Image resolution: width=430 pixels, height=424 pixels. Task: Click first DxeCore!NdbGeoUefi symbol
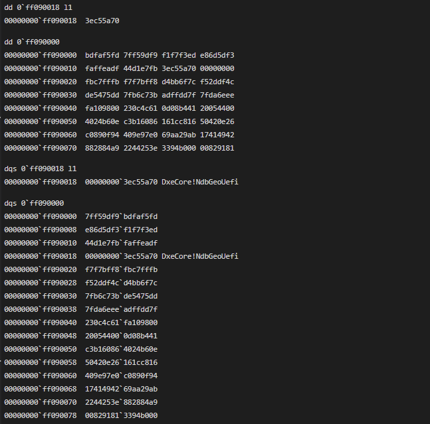click(200, 182)
